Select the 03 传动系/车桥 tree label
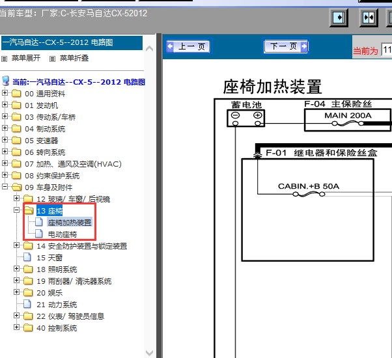This screenshot has height=358, width=392. coord(50,117)
